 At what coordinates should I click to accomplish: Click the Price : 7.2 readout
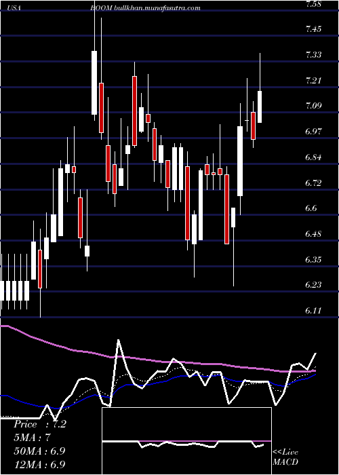(39, 424)
